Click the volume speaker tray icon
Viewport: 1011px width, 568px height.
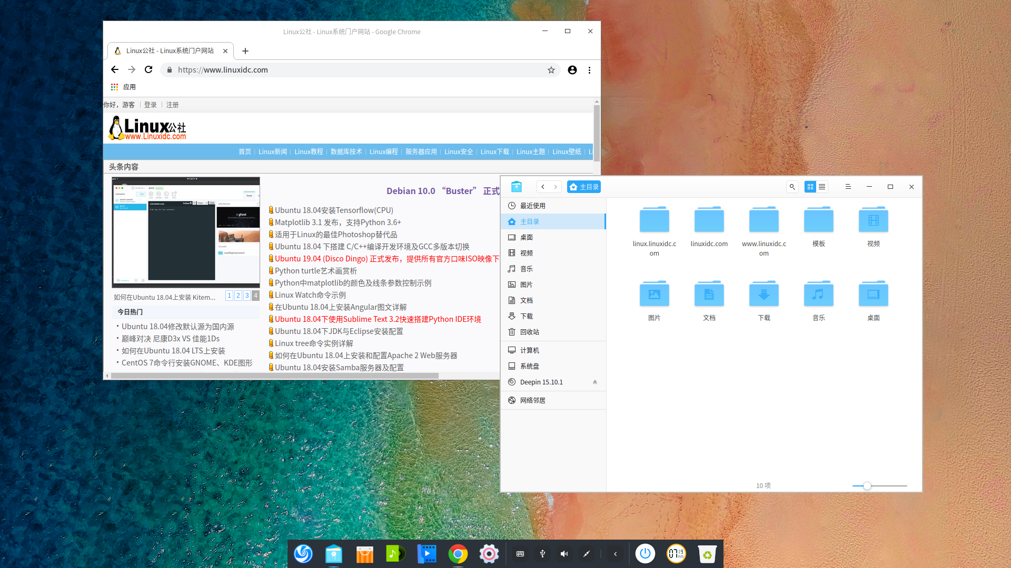(564, 554)
